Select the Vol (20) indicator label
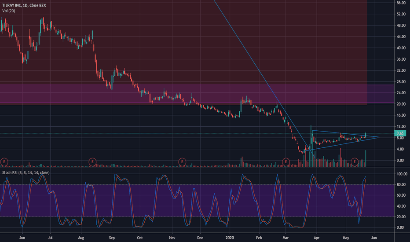 click(x=9, y=11)
